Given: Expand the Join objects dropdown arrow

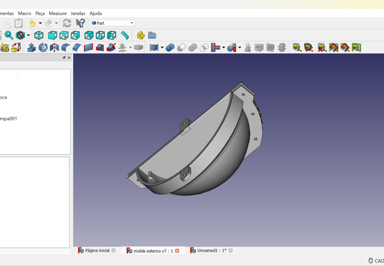Looking at the screenshot, I should 223,47.
